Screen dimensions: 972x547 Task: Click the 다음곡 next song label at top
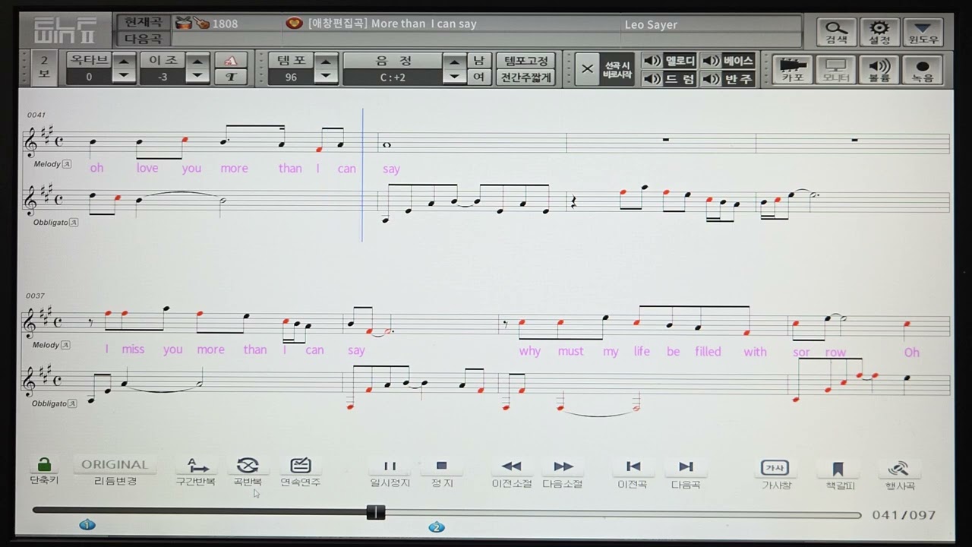(x=143, y=39)
